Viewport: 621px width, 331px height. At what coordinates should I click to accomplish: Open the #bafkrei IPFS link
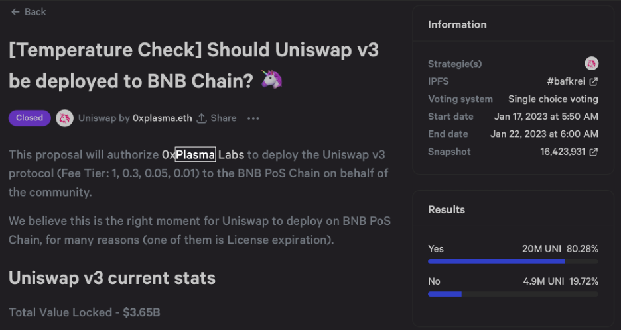566,81
